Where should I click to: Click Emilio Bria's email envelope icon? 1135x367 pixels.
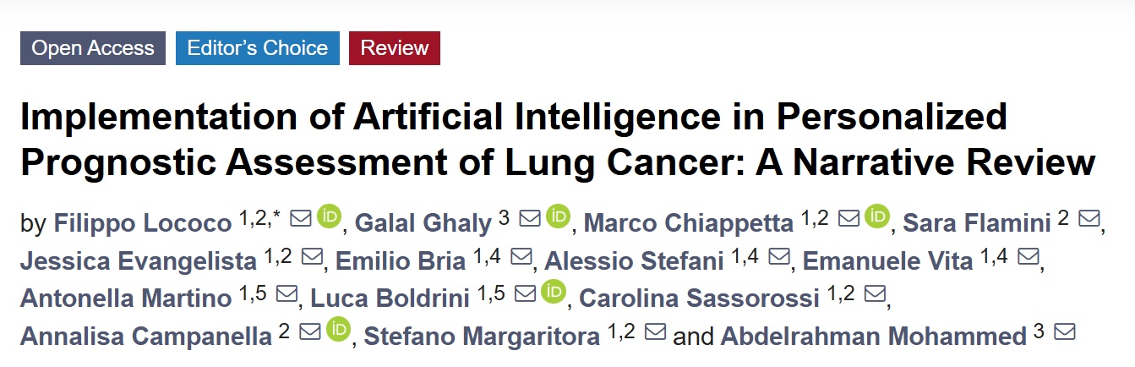[x=521, y=257]
